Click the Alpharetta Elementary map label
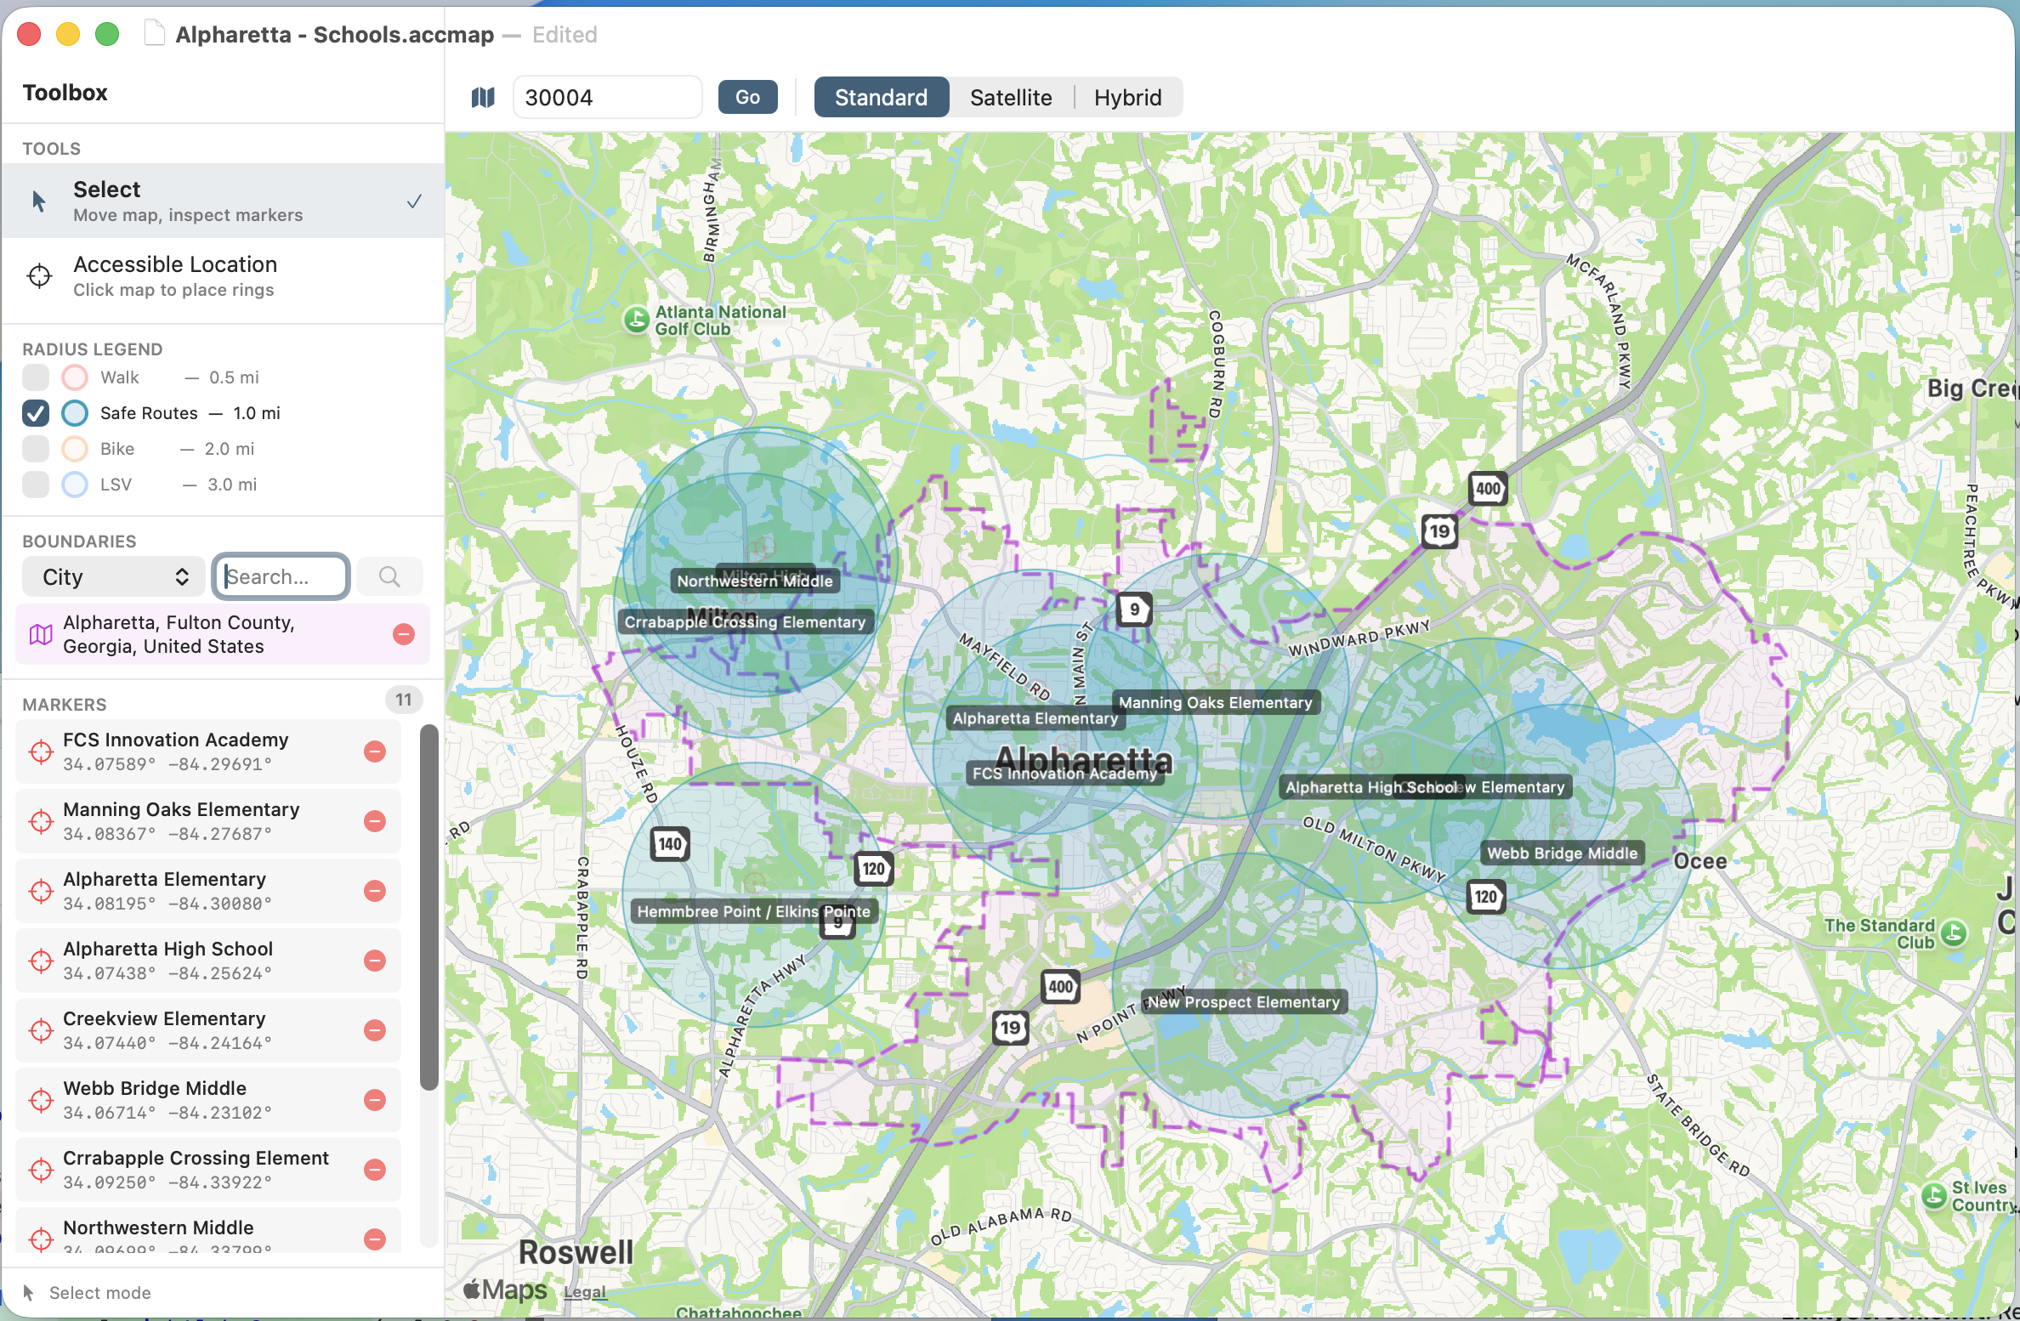Screen dimensions: 2020x1321 point(1035,719)
